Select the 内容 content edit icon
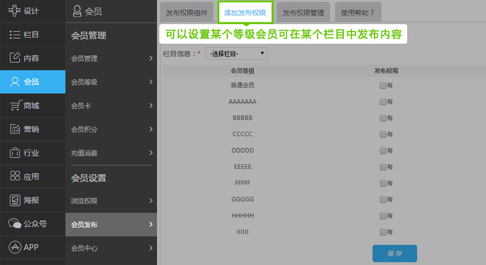This screenshot has width=486, height=265. coord(15,58)
